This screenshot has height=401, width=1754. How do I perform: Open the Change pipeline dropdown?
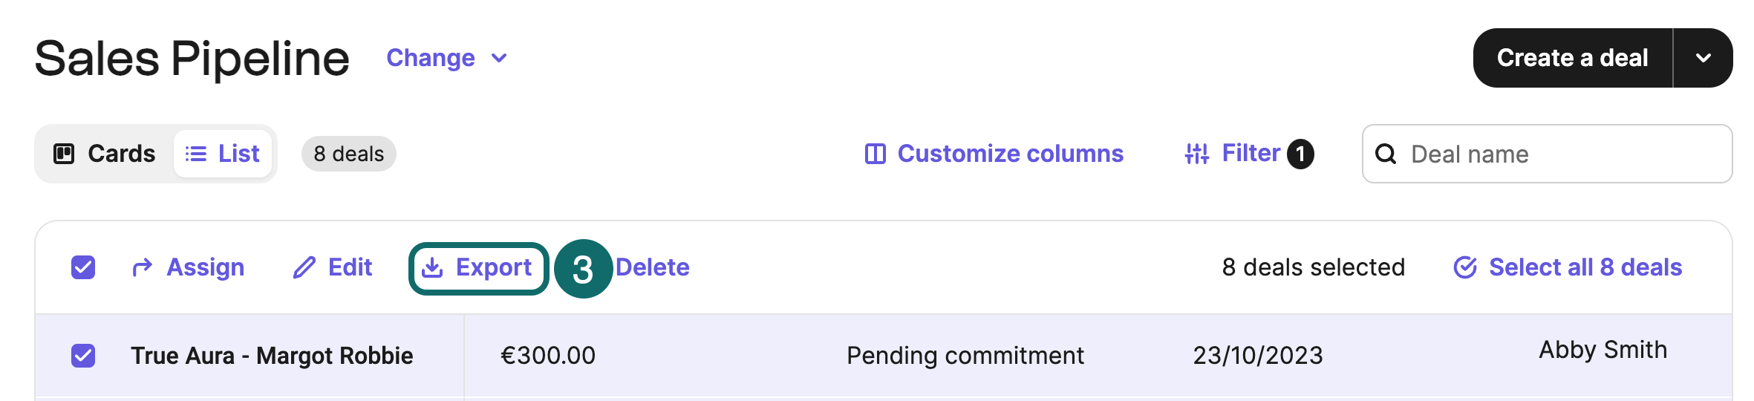446,58
